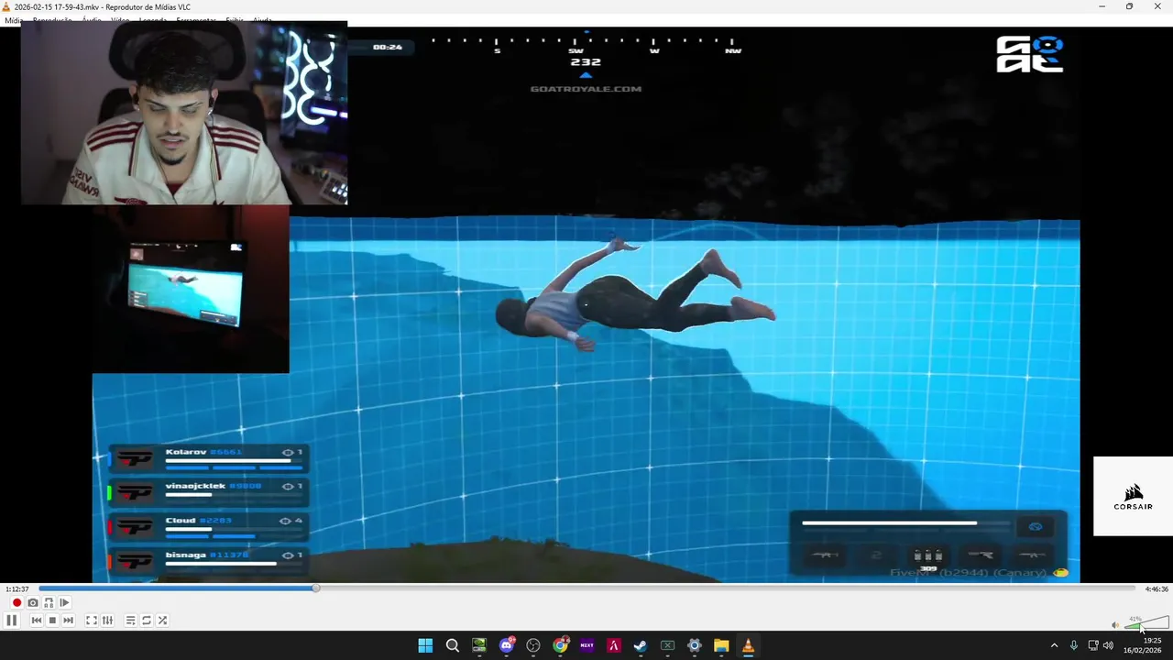This screenshot has height=660, width=1173.
Task: Open the NZXT app in taskbar
Action: [x=587, y=645]
